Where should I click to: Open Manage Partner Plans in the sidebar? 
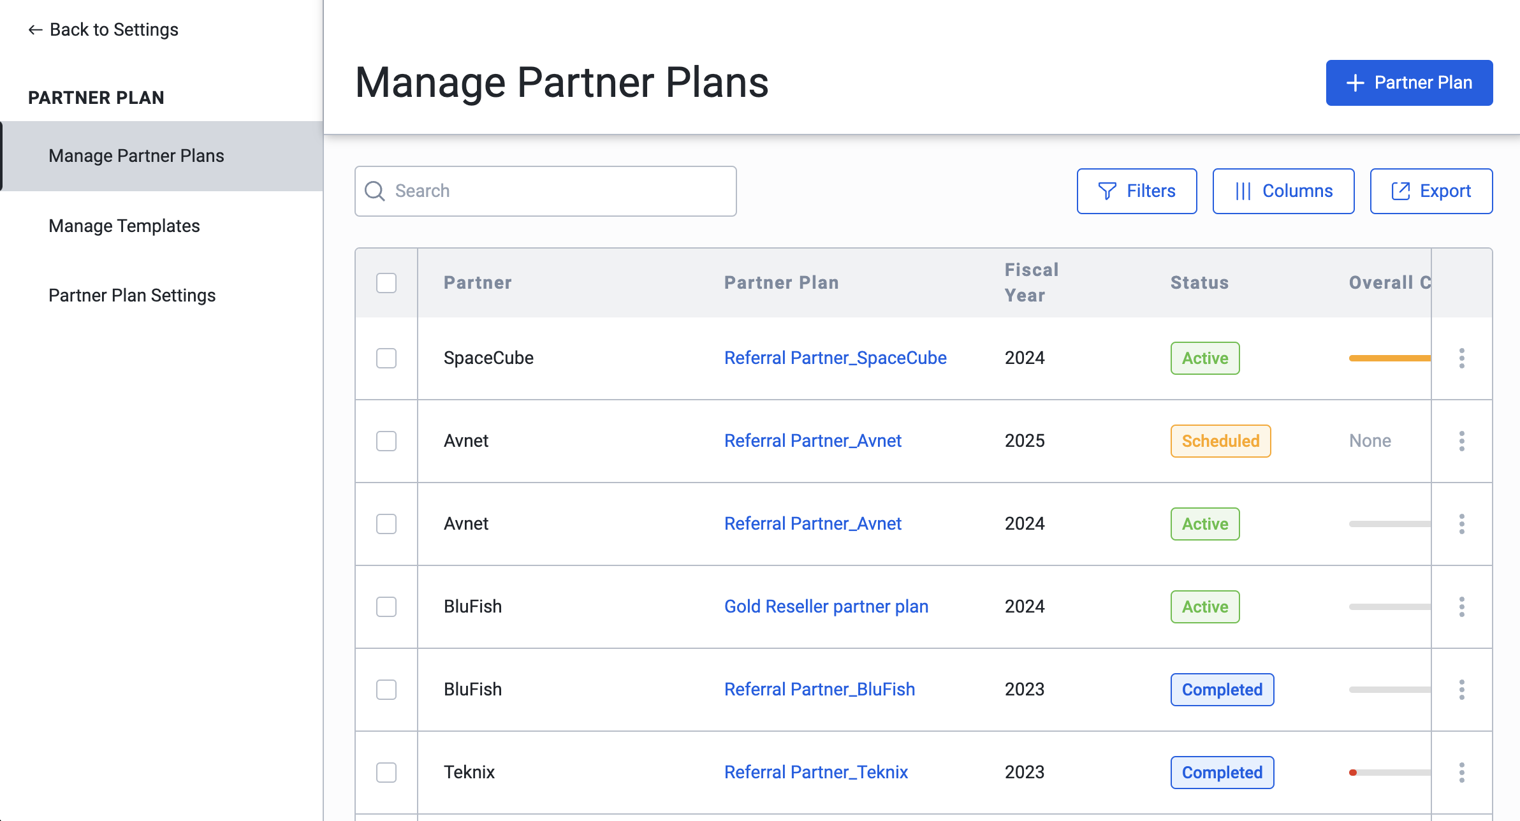[x=162, y=156]
